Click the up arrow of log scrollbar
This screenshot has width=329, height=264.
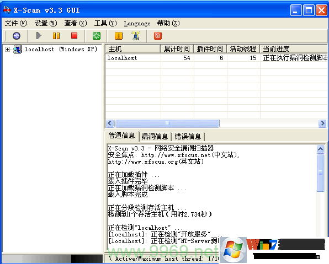pos(320,149)
